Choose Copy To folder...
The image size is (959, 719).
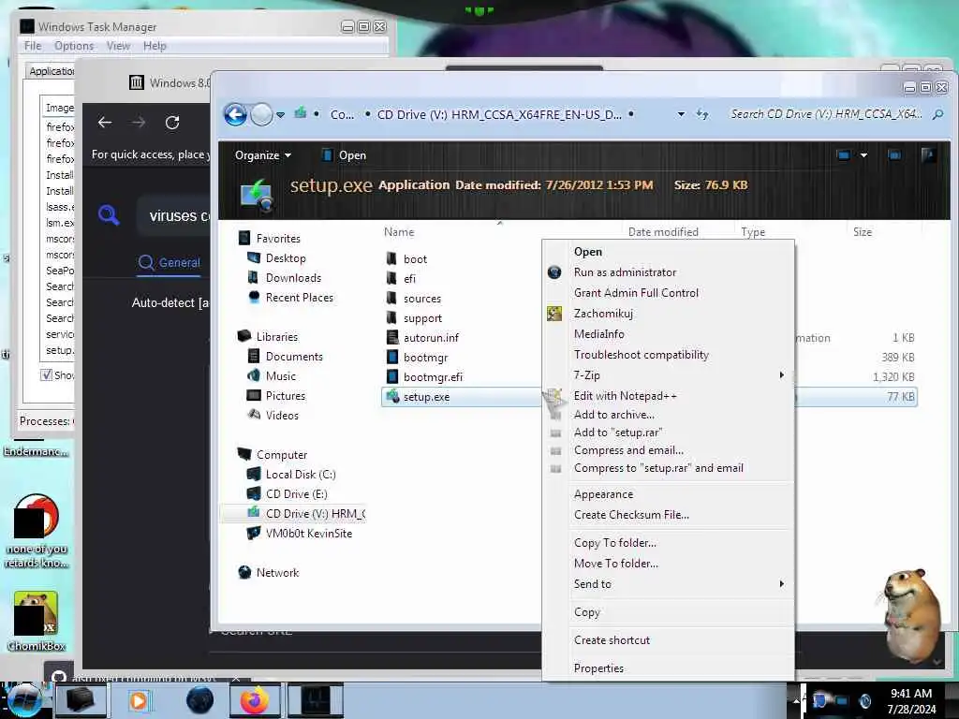click(668, 543)
